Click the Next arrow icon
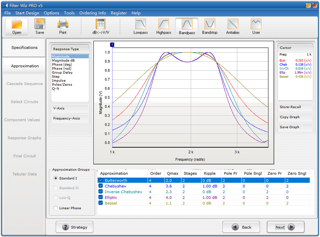Image resolution: width=320 pixels, height=237 pixels. (x=291, y=227)
